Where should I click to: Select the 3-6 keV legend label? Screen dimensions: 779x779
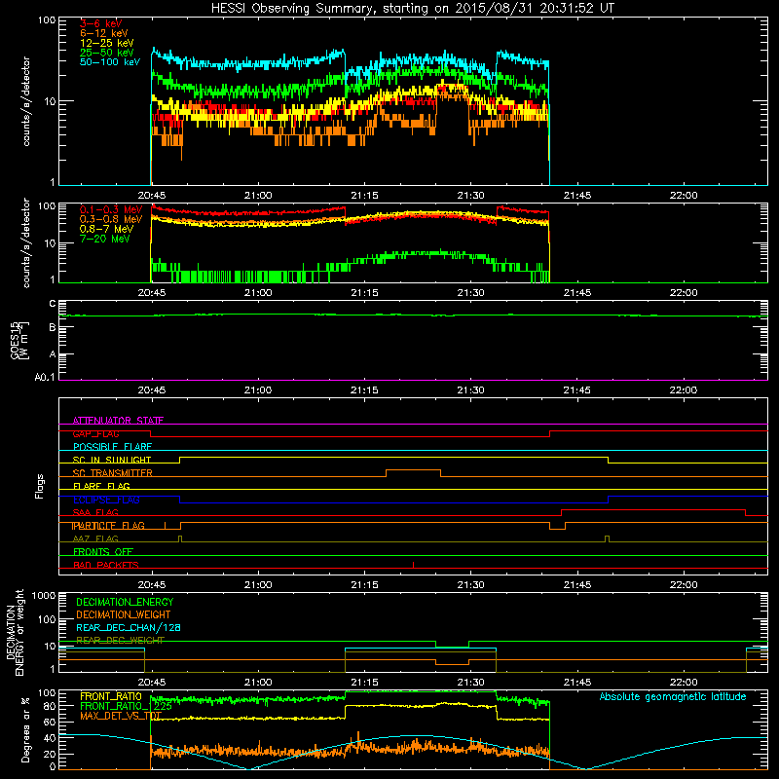pyautogui.click(x=101, y=23)
